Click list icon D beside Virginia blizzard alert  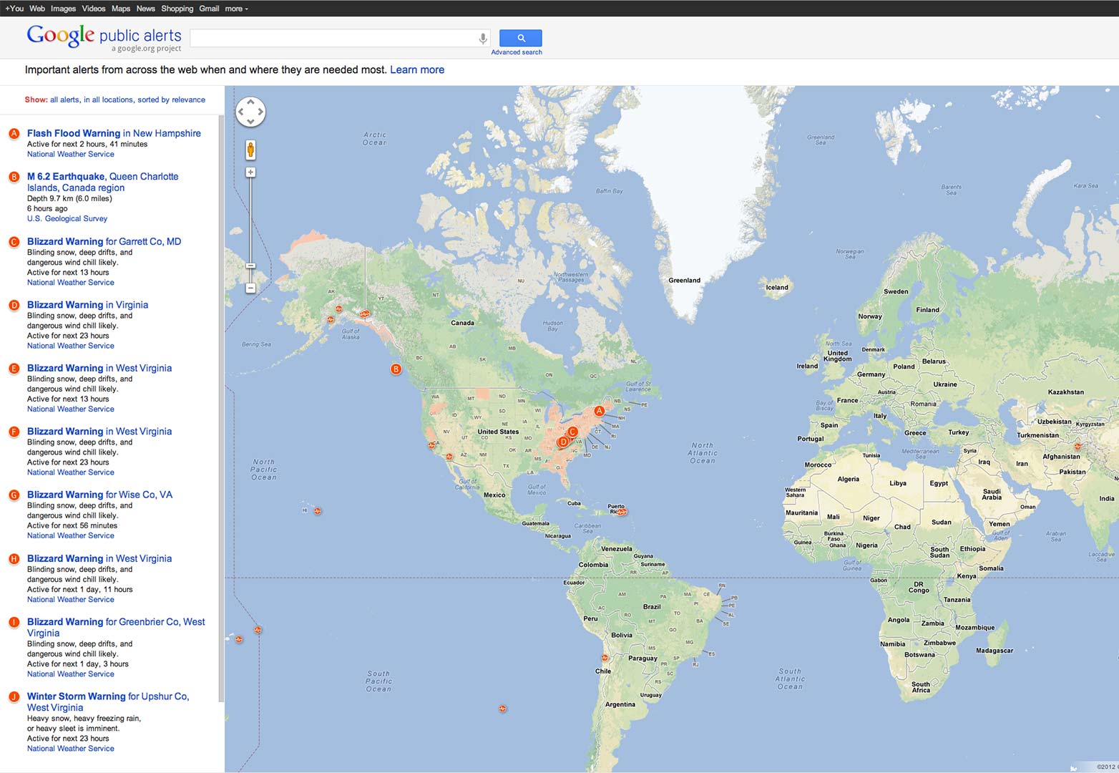[14, 305]
